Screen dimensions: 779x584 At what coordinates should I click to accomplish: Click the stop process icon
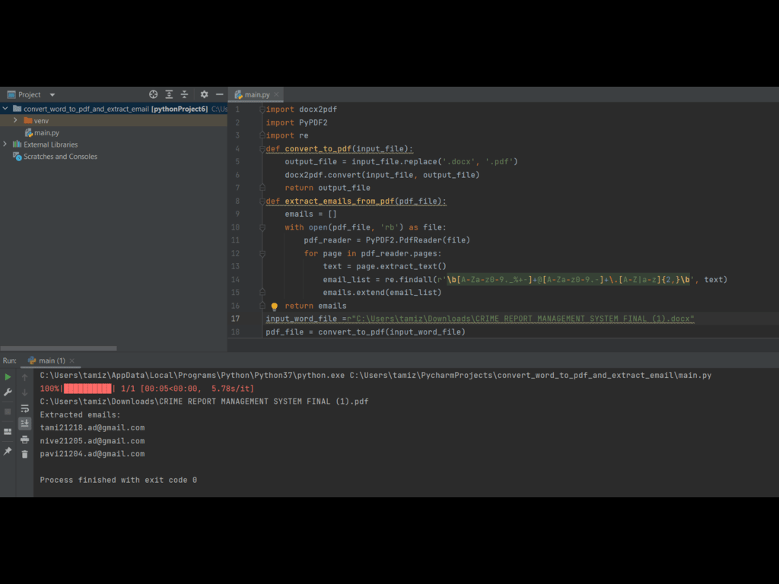tap(8, 411)
